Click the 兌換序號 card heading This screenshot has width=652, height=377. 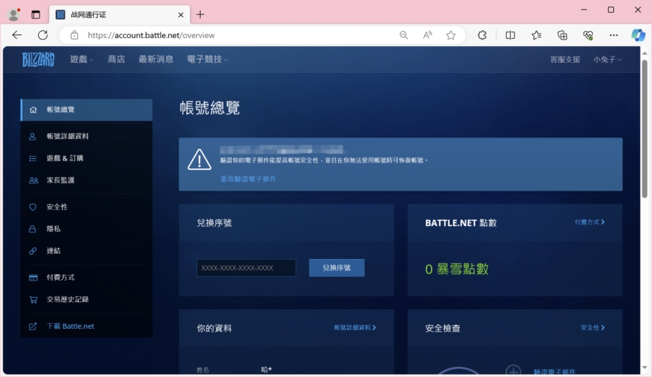pyautogui.click(x=214, y=223)
